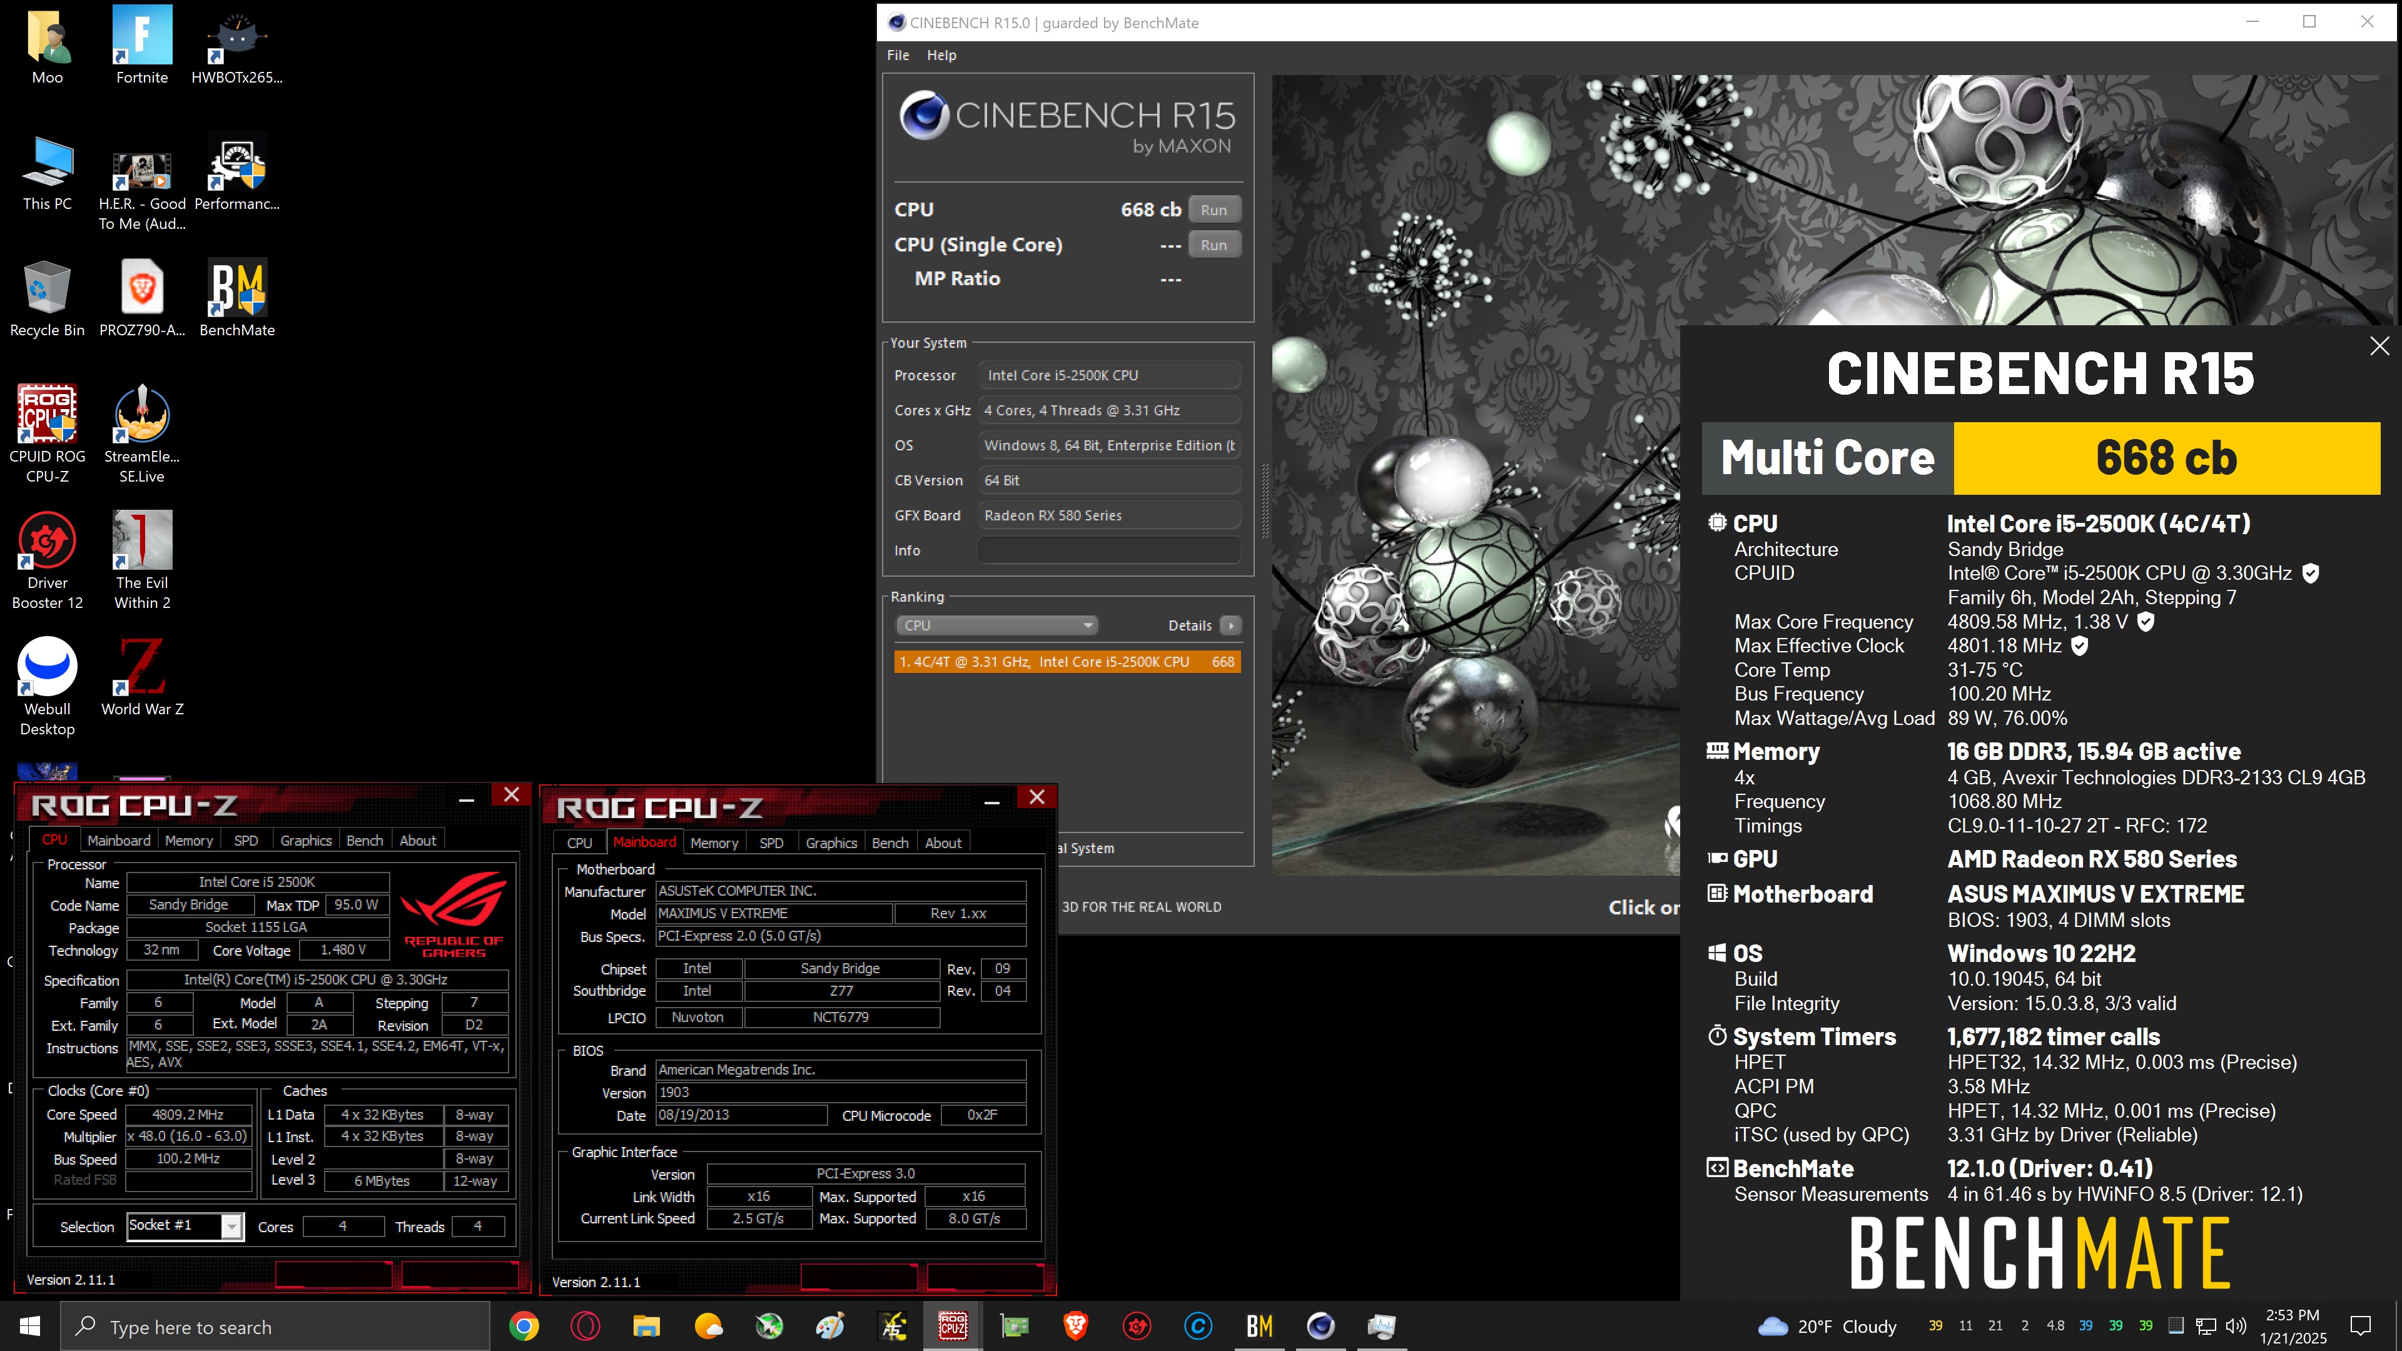Click the Brave browser taskbar icon
2402x1351 pixels.
click(x=1075, y=1326)
